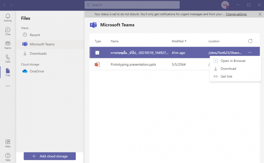
Task: Click the OneDrive cloud icon
Action: point(25,71)
